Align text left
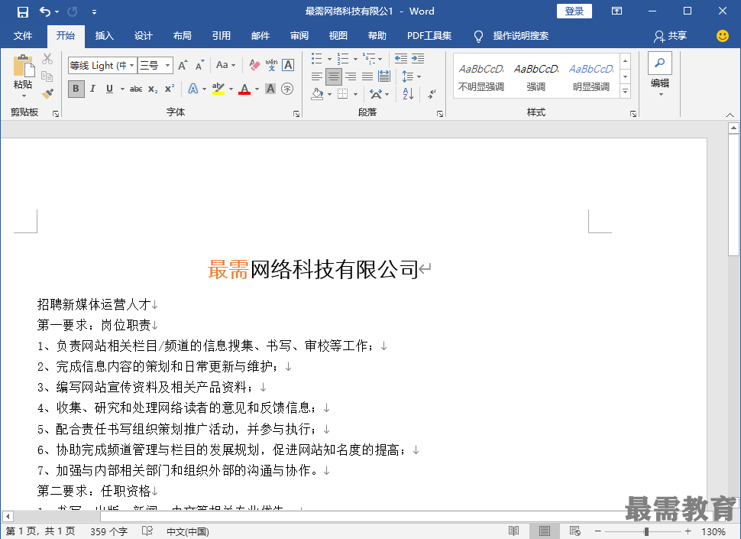741x539 pixels. pyautogui.click(x=316, y=76)
